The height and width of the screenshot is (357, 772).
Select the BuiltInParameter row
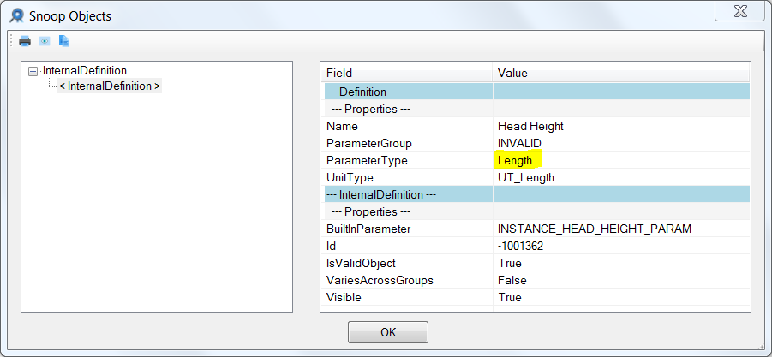click(536, 229)
